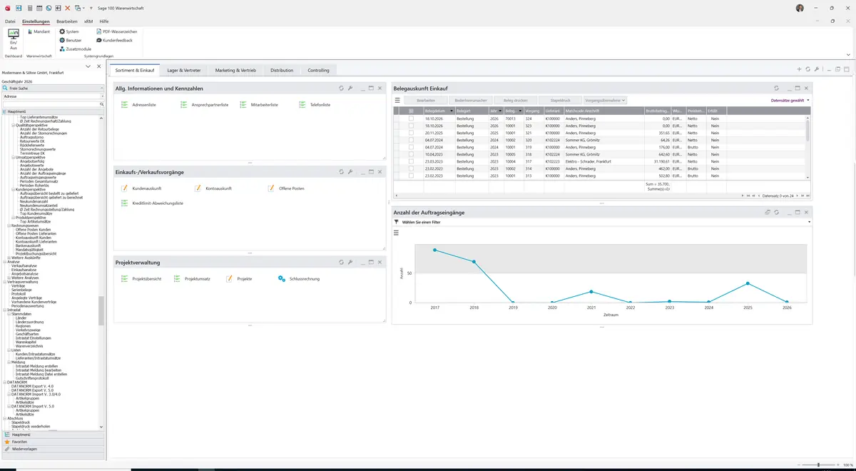The height and width of the screenshot is (471, 856).
Task: Open Kundenfeedback from the ribbon
Action: (x=114, y=40)
